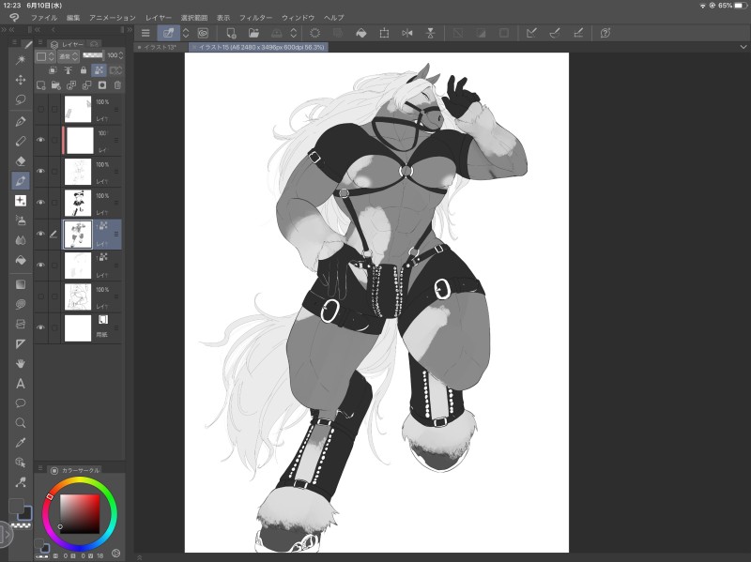The height and width of the screenshot is (562, 751).
Task: Select the Pen tool in the toolbox
Action: 21,121
